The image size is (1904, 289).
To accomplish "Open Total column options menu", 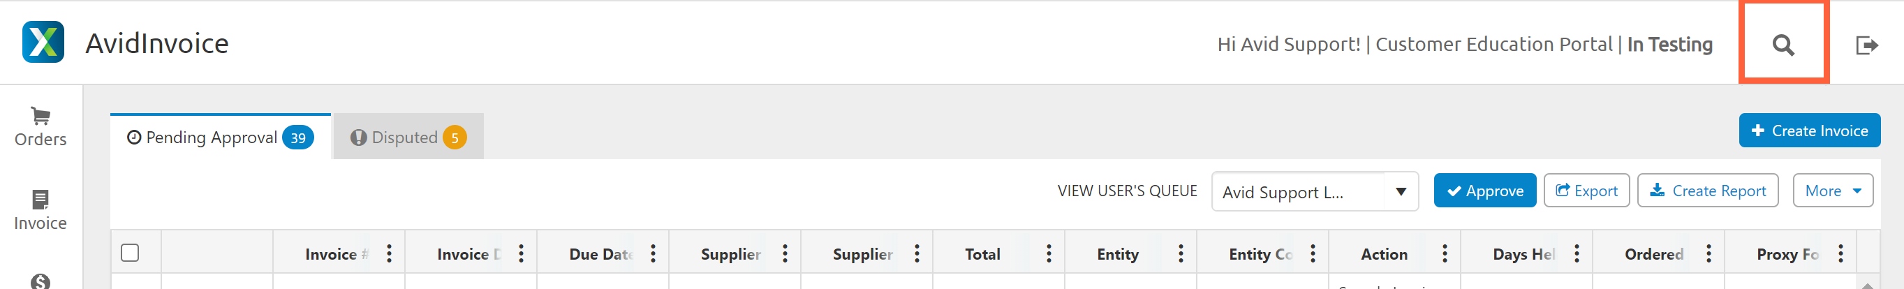I will 1048,254.
